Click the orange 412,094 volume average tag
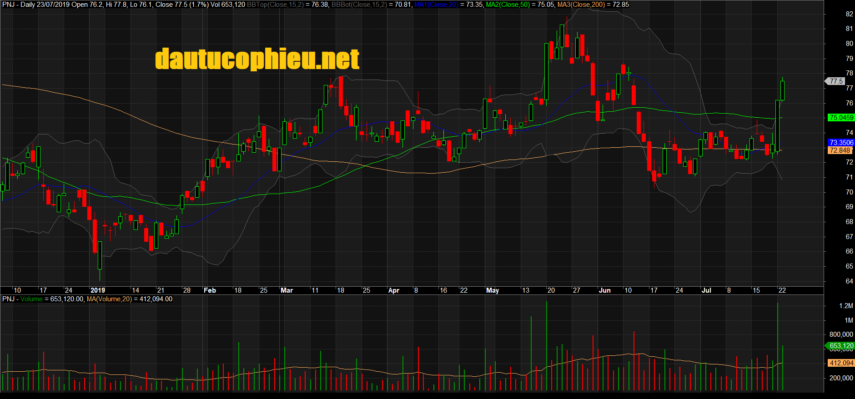The width and height of the screenshot is (855, 399). pos(841,363)
